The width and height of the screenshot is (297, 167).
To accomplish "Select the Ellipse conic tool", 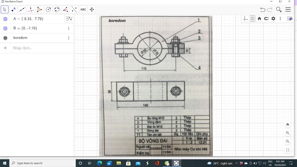I will point(57,10).
